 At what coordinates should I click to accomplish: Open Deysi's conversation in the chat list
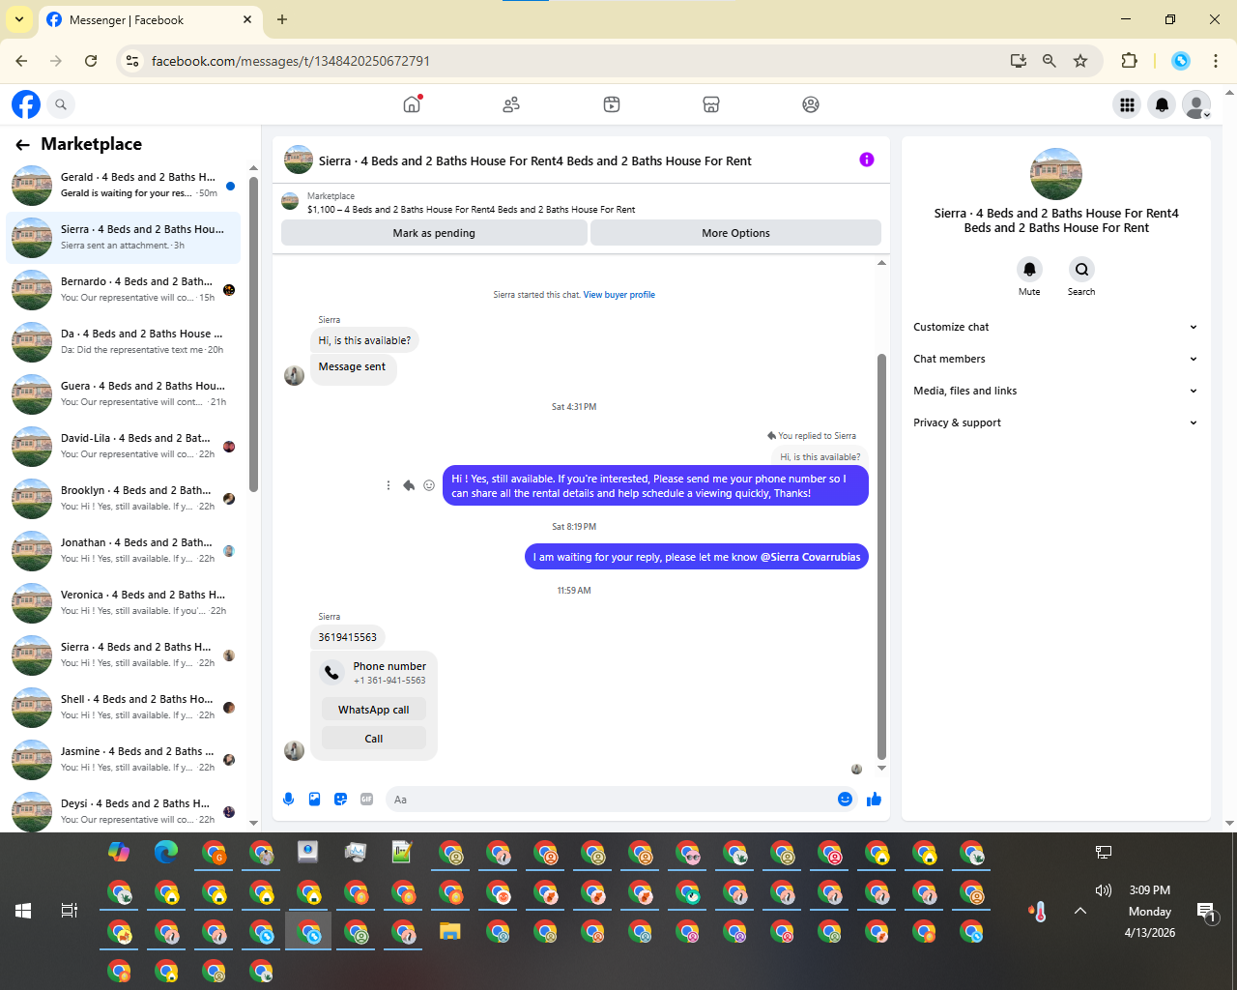click(x=124, y=812)
